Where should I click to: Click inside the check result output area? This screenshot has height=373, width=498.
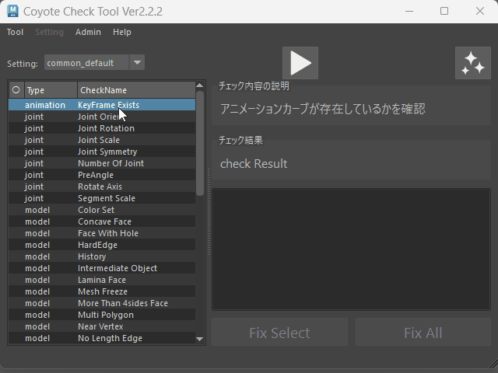tap(351, 249)
